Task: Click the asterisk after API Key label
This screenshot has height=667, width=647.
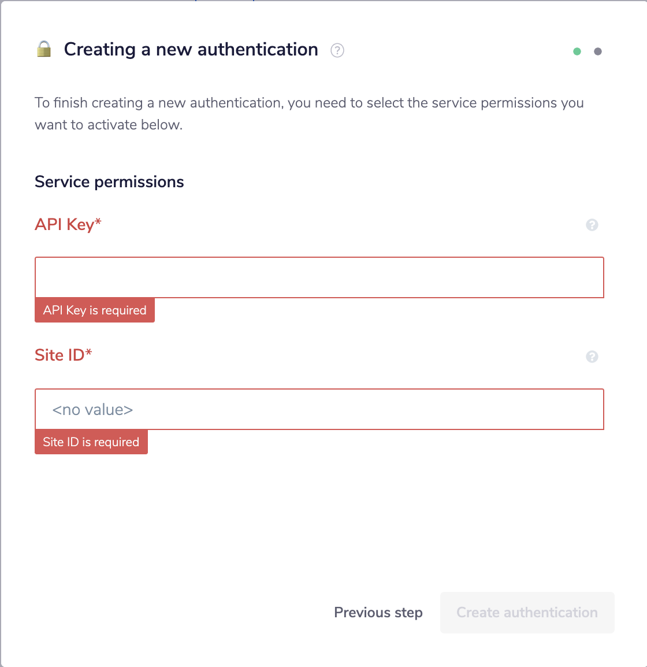Action: pos(98,222)
